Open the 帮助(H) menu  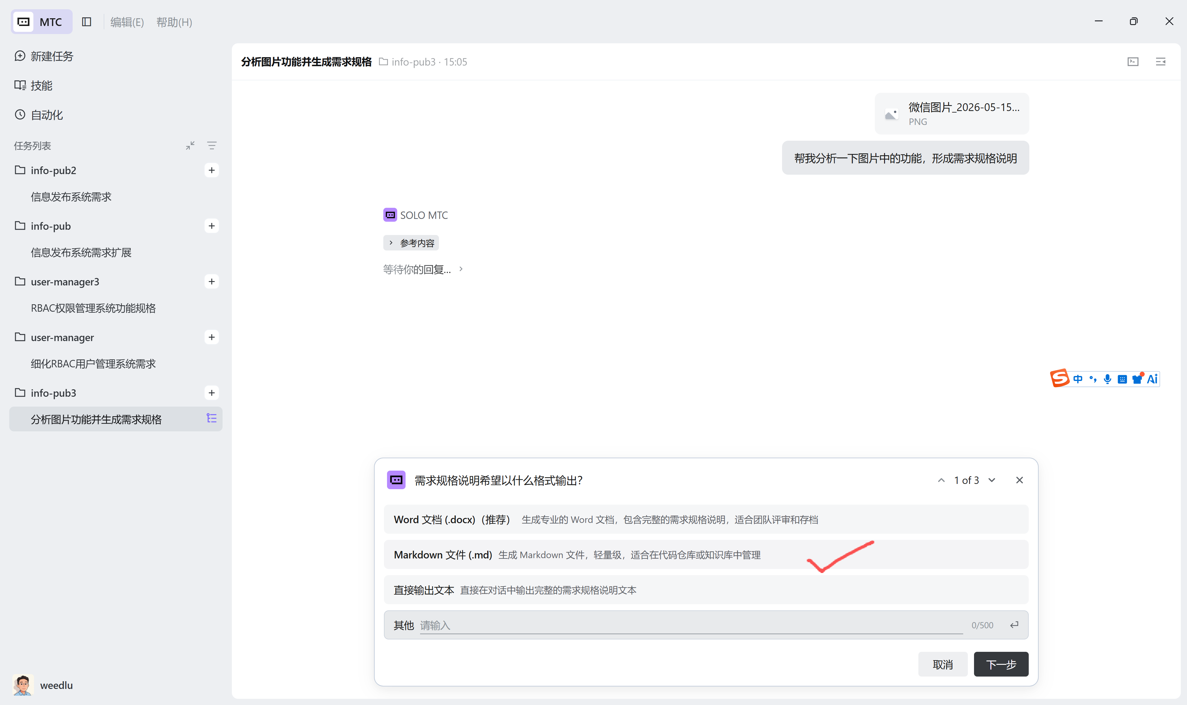pyautogui.click(x=174, y=22)
